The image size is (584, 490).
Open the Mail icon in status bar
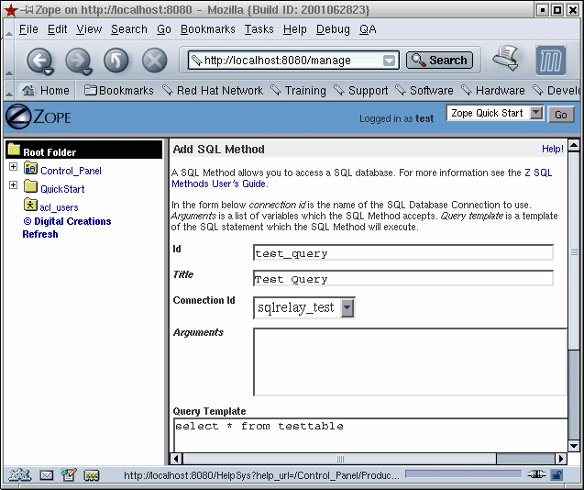click(46, 475)
